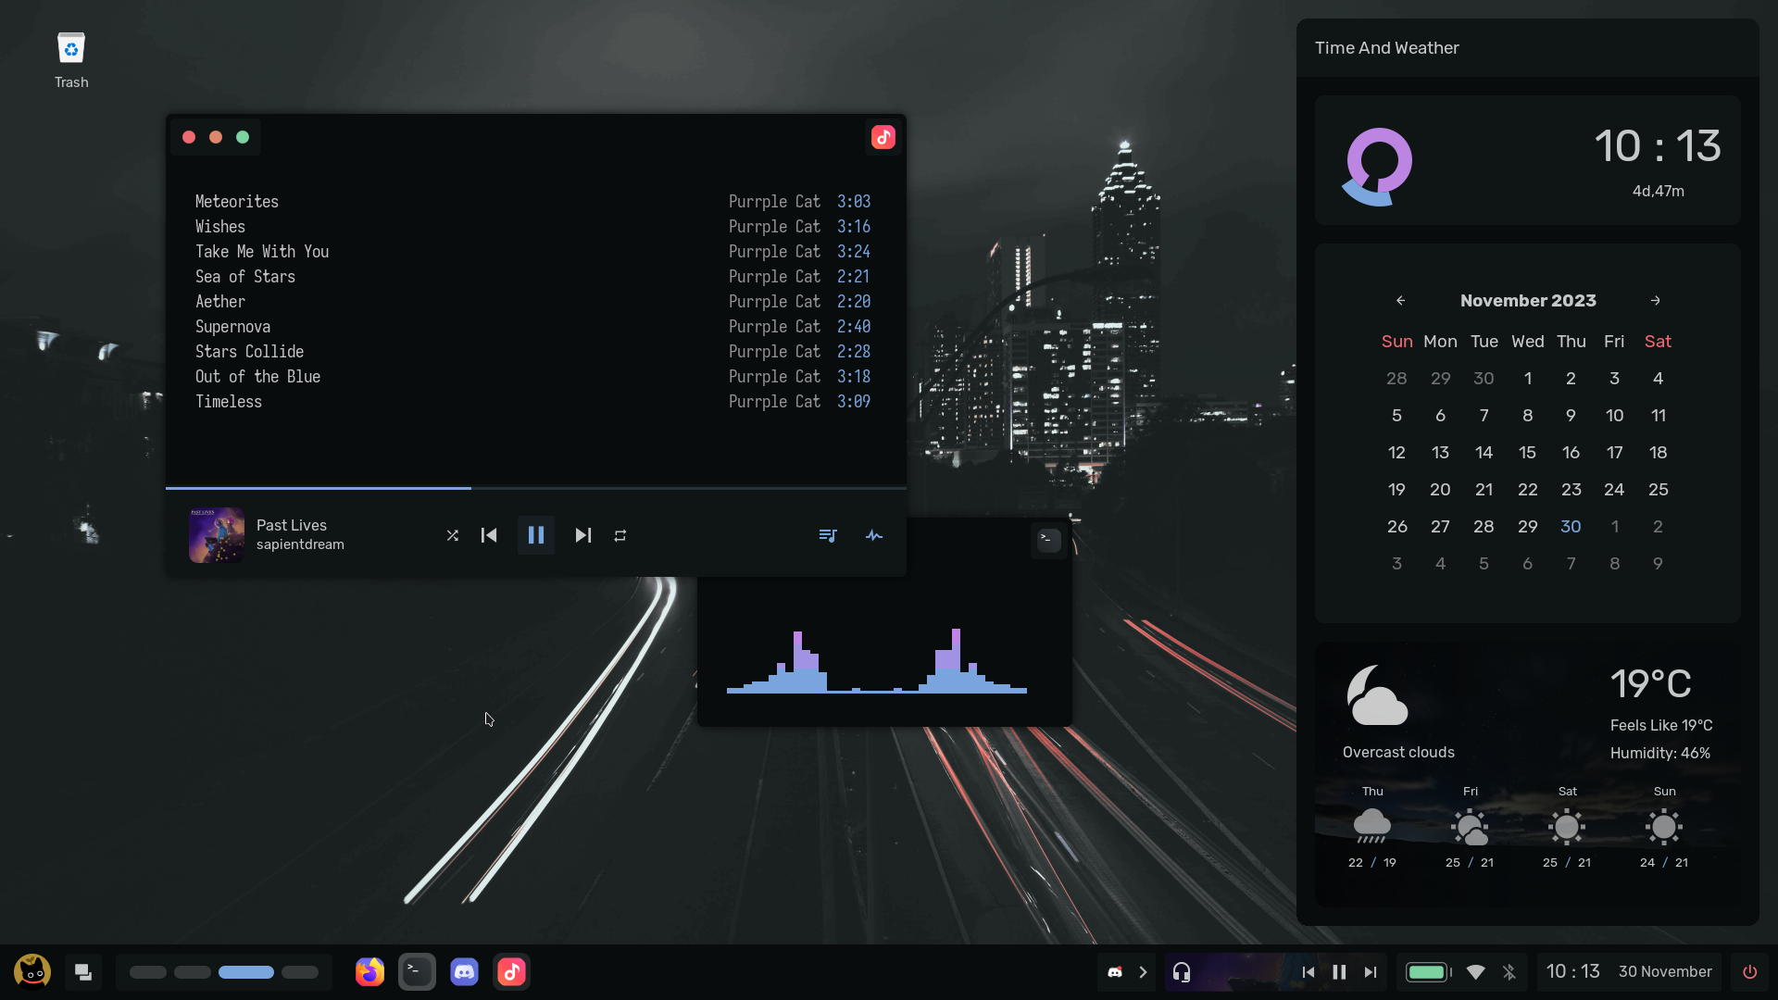1778x1000 pixels.
Task: Open the Wi-Fi network indicator
Action: (x=1476, y=972)
